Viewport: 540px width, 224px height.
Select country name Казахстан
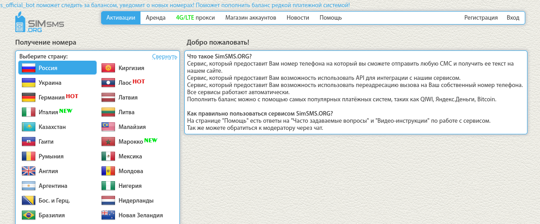click(52, 127)
